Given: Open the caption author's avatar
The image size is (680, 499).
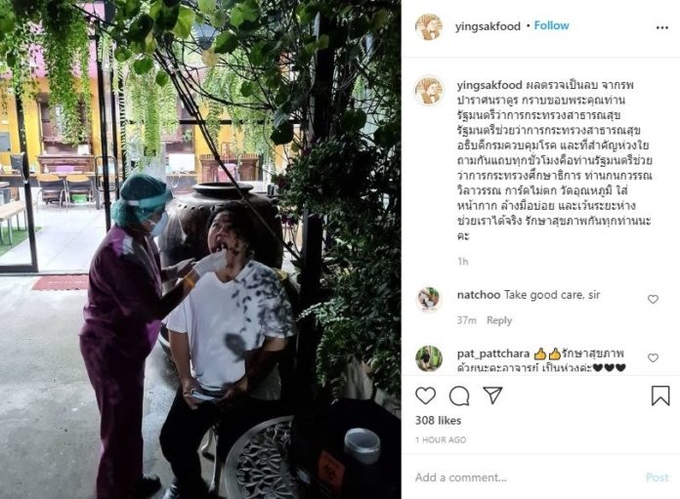Looking at the screenshot, I should 429,91.
